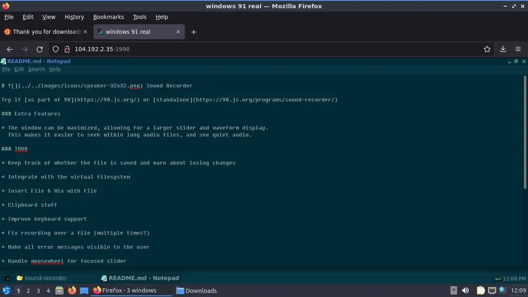Close the README.md Notepad window
This screenshot has height=297, width=528.
pyautogui.click(x=524, y=61)
